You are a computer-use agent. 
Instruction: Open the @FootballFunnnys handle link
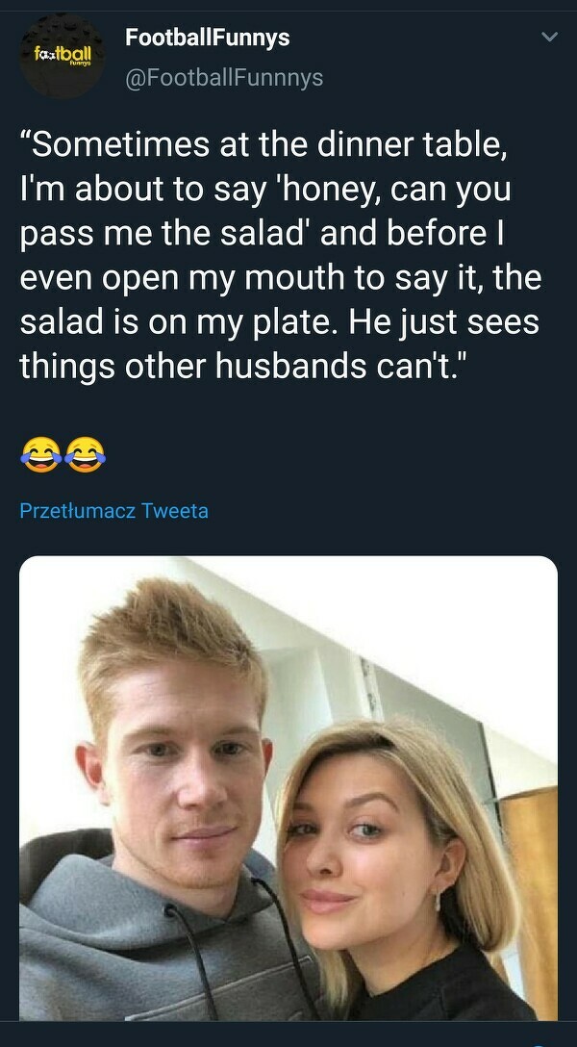pyautogui.click(x=224, y=78)
